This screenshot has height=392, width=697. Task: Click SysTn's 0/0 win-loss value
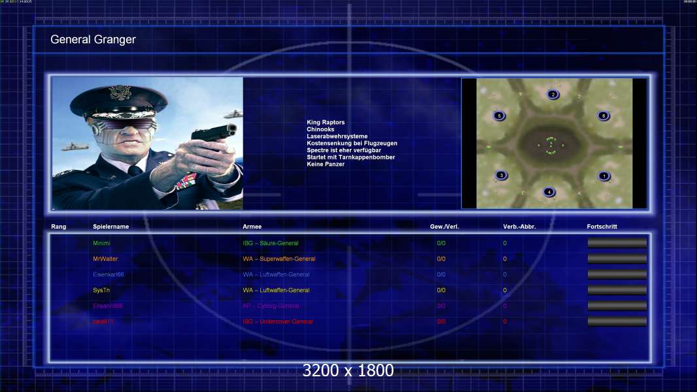[x=441, y=290]
